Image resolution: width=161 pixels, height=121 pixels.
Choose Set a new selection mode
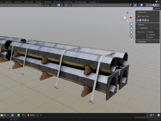pyautogui.click(x=138, y=20)
